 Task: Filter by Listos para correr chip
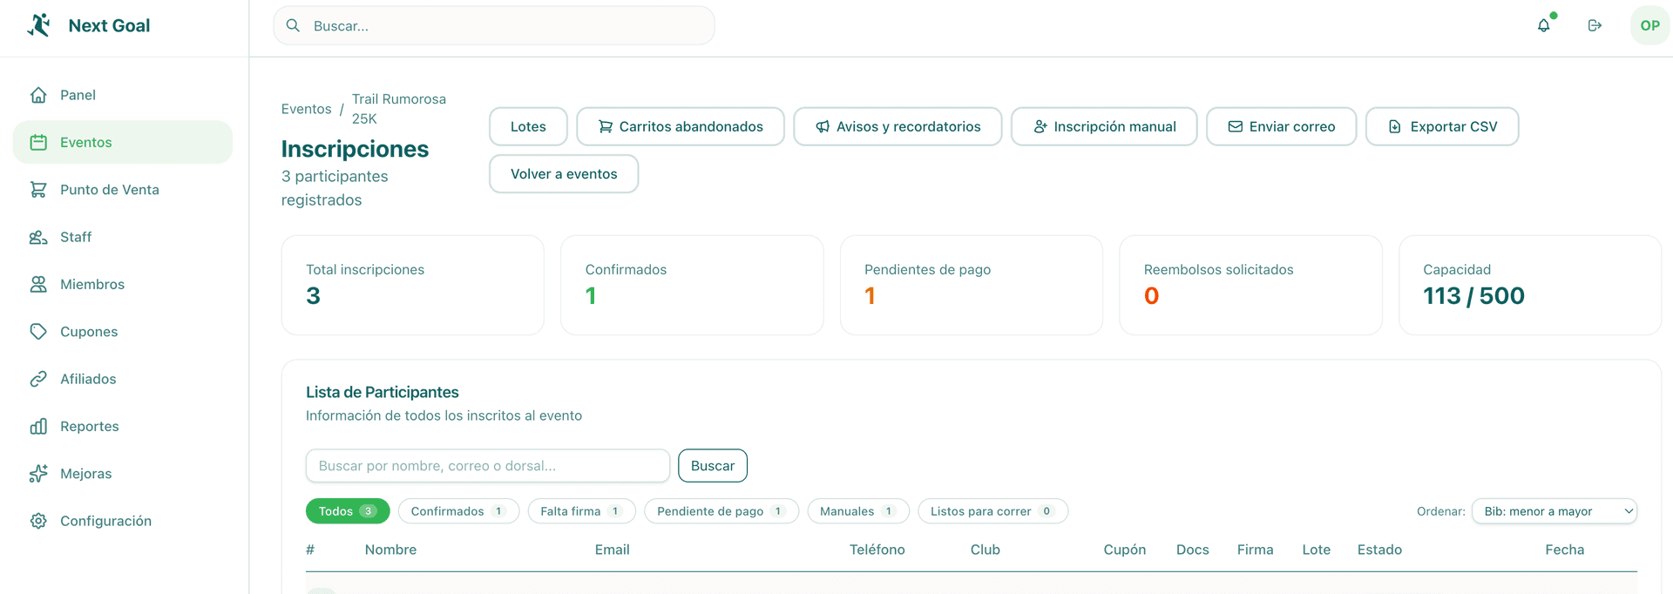[992, 511]
